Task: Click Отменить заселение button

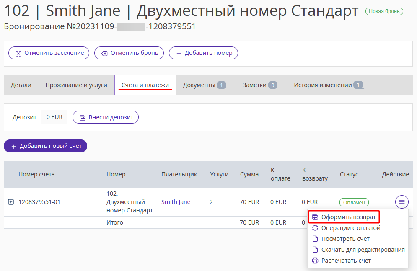Action: coord(49,53)
